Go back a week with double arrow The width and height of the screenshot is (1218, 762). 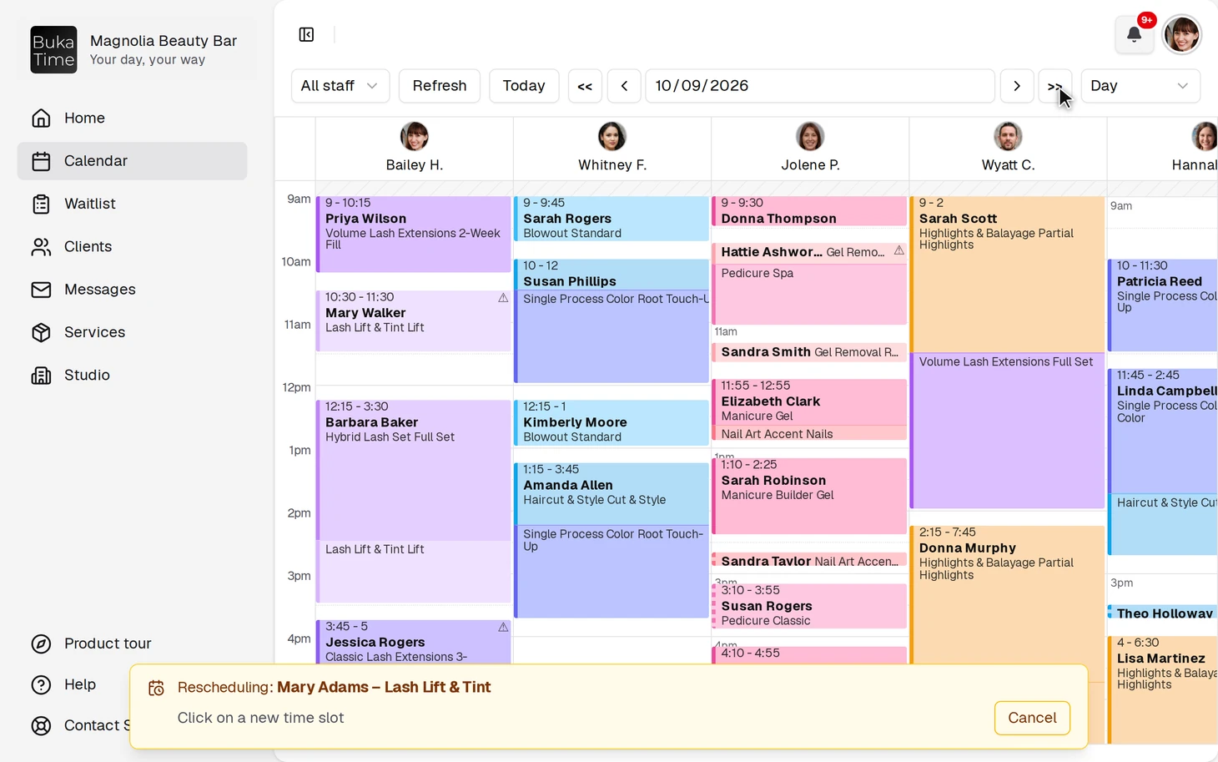pos(585,86)
